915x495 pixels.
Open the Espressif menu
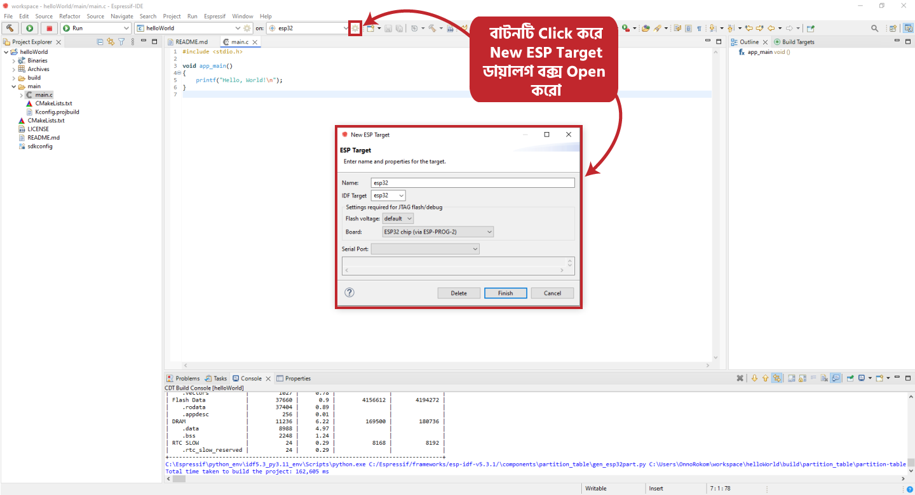click(215, 16)
